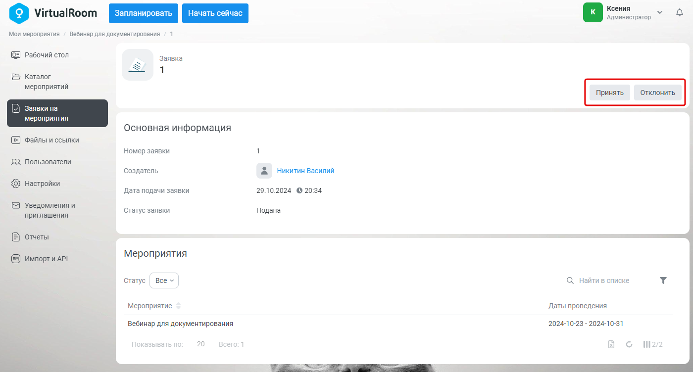Screen dimensions: 693x372
Task: Open Вебинар для документирования breadcrumb
Action: [115, 34]
